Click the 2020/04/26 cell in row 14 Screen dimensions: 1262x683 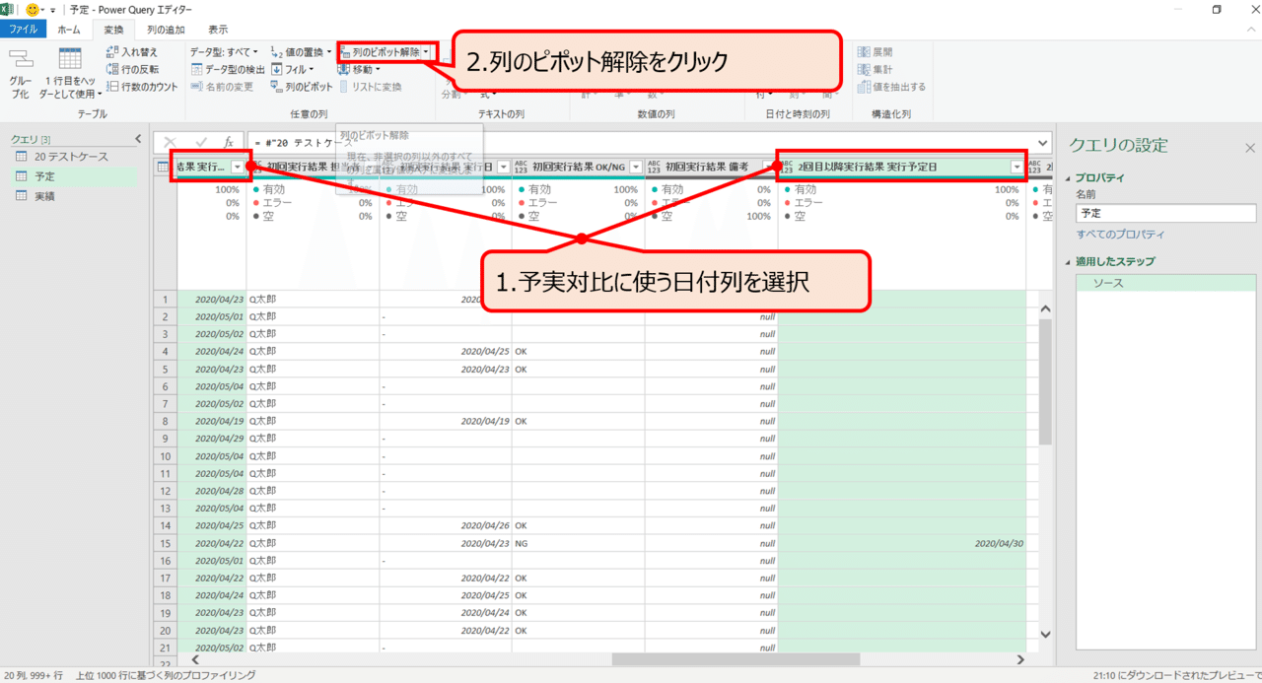pos(446,525)
